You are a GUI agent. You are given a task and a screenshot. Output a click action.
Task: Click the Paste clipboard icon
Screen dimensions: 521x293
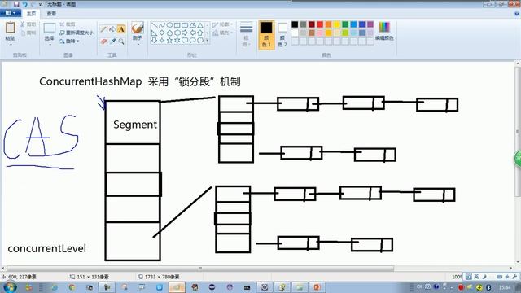(x=10, y=28)
